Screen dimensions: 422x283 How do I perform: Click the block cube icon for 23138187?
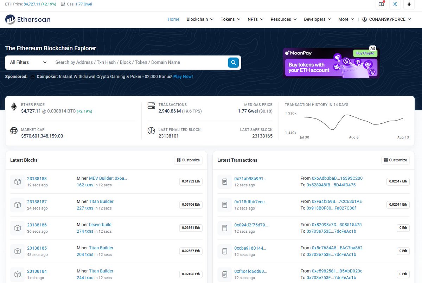[17, 205]
